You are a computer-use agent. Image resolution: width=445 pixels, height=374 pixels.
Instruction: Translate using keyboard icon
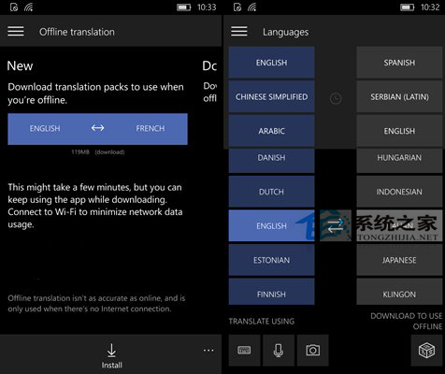click(244, 351)
